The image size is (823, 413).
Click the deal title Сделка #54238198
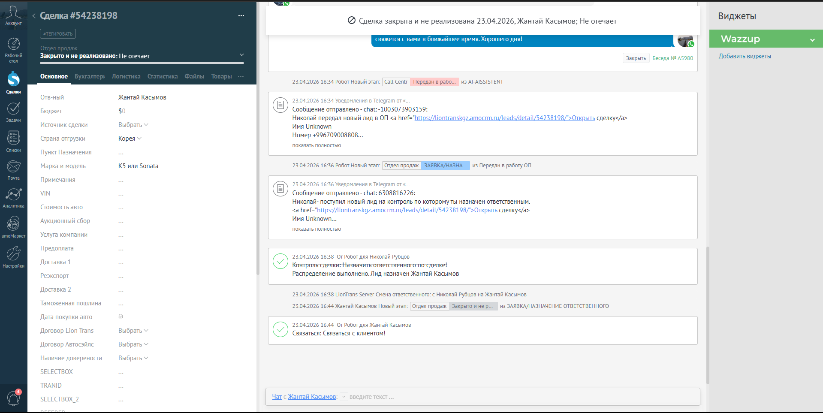pos(78,16)
